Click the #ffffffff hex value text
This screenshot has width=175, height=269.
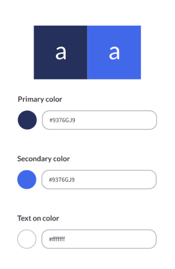click(57, 239)
